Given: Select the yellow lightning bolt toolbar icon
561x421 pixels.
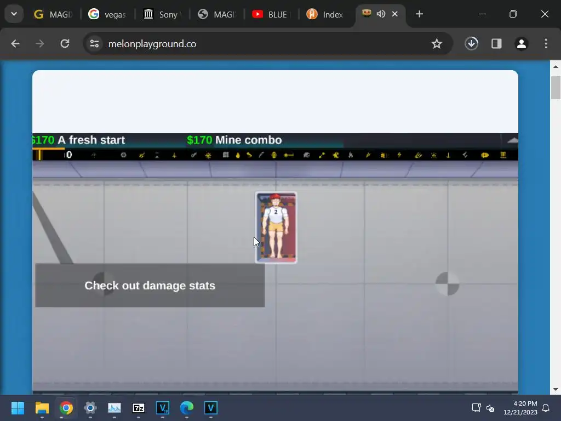Looking at the screenshot, I should [399, 155].
